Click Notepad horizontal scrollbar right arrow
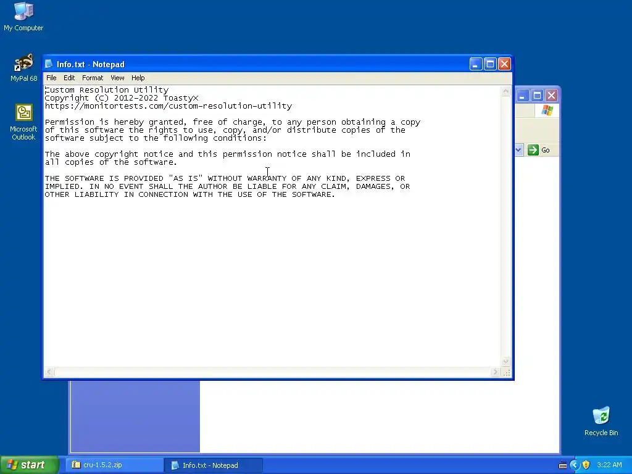632x474 pixels. (496, 372)
